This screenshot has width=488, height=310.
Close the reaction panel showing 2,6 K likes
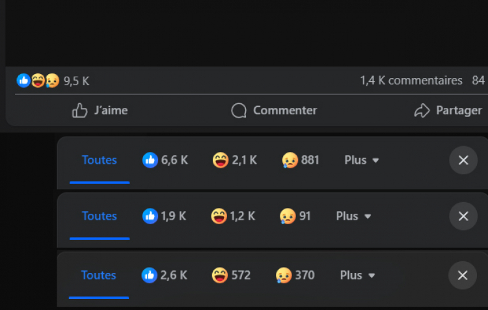coord(463,275)
